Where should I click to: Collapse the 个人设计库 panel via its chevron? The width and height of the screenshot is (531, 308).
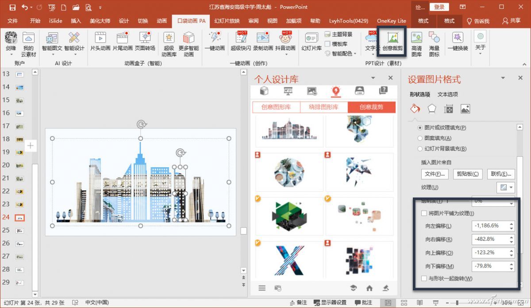(x=373, y=78)
